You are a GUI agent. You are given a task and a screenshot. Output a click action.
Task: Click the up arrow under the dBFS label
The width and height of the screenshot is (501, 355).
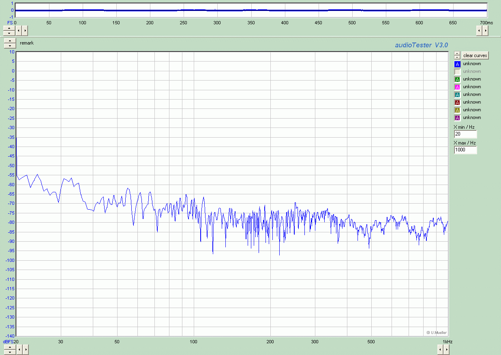pyautogui.click(x=9, y=346)
